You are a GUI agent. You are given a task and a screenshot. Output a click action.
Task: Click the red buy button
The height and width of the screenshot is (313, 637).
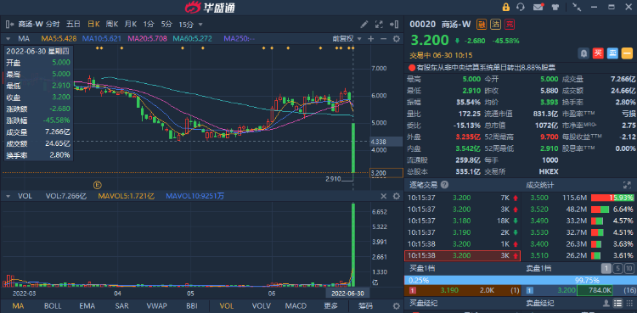(598, 53)
